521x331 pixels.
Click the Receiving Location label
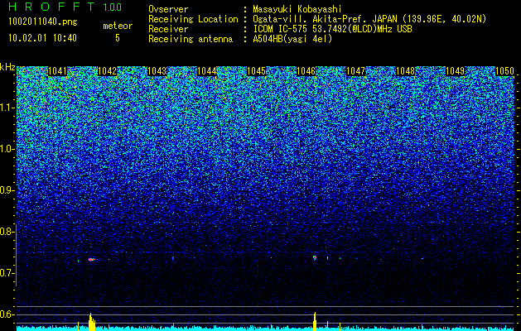pyautogui.click(x=193, y=20)
